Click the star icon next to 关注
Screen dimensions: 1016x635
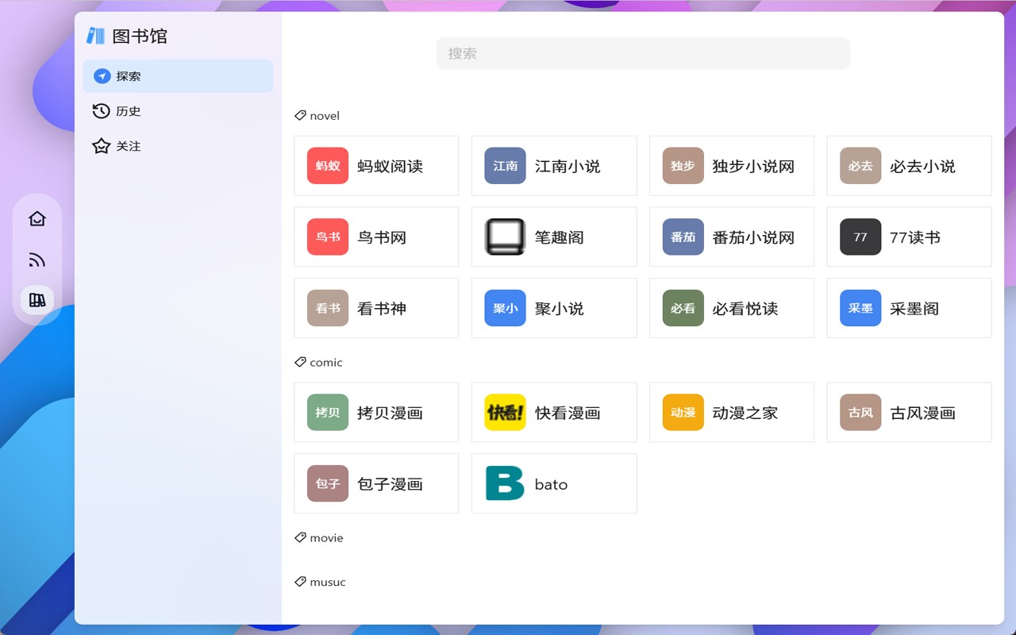(101, 146)
